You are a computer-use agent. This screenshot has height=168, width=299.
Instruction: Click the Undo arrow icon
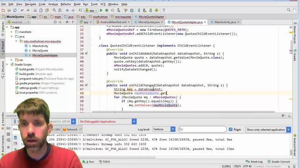[x=22, y=10]
